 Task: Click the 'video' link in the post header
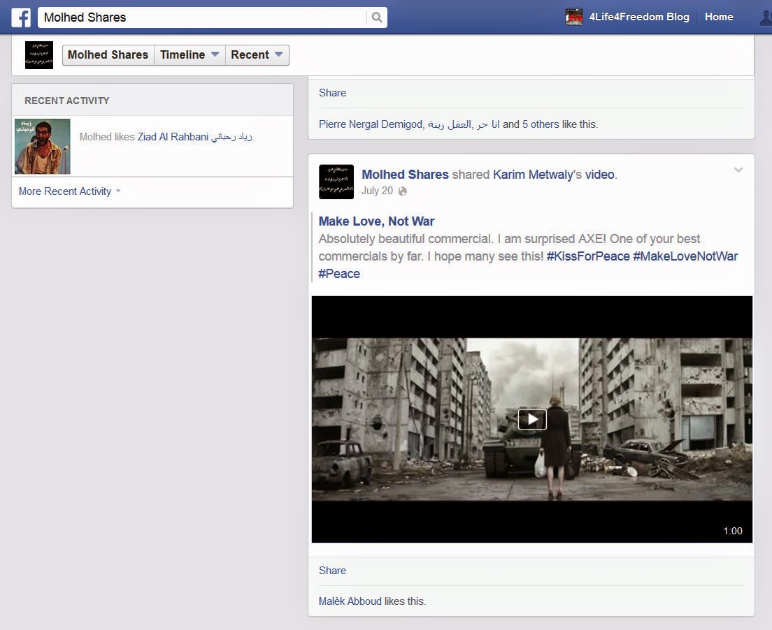(x=600, y=175)
